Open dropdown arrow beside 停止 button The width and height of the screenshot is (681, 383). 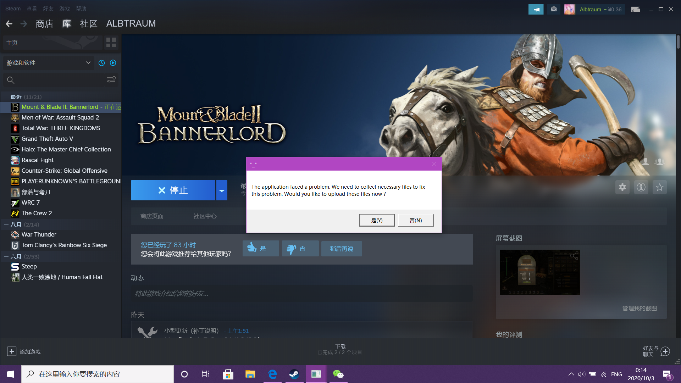pos(222,190)
